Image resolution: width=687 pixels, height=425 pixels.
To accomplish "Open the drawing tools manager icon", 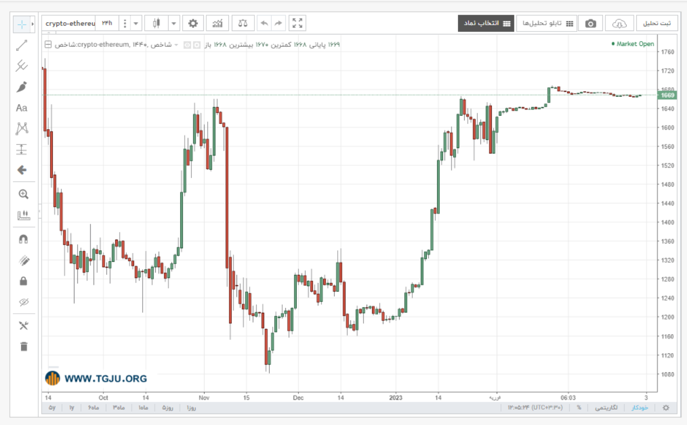I will click(23, 326).
